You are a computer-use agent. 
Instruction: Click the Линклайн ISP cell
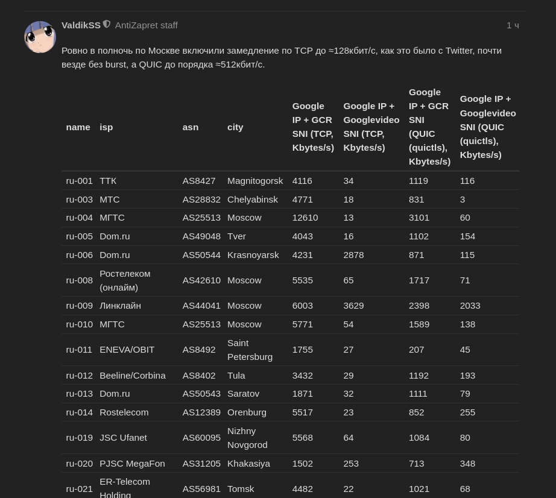[x=120, y=306]
